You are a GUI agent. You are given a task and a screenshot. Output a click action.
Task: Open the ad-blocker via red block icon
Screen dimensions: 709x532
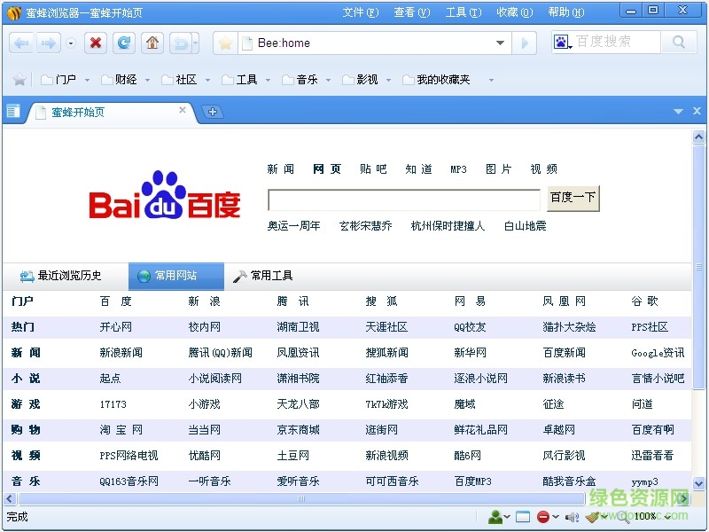coord(544,516)
